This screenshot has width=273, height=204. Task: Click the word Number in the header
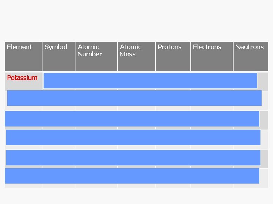tap(90, 54)
